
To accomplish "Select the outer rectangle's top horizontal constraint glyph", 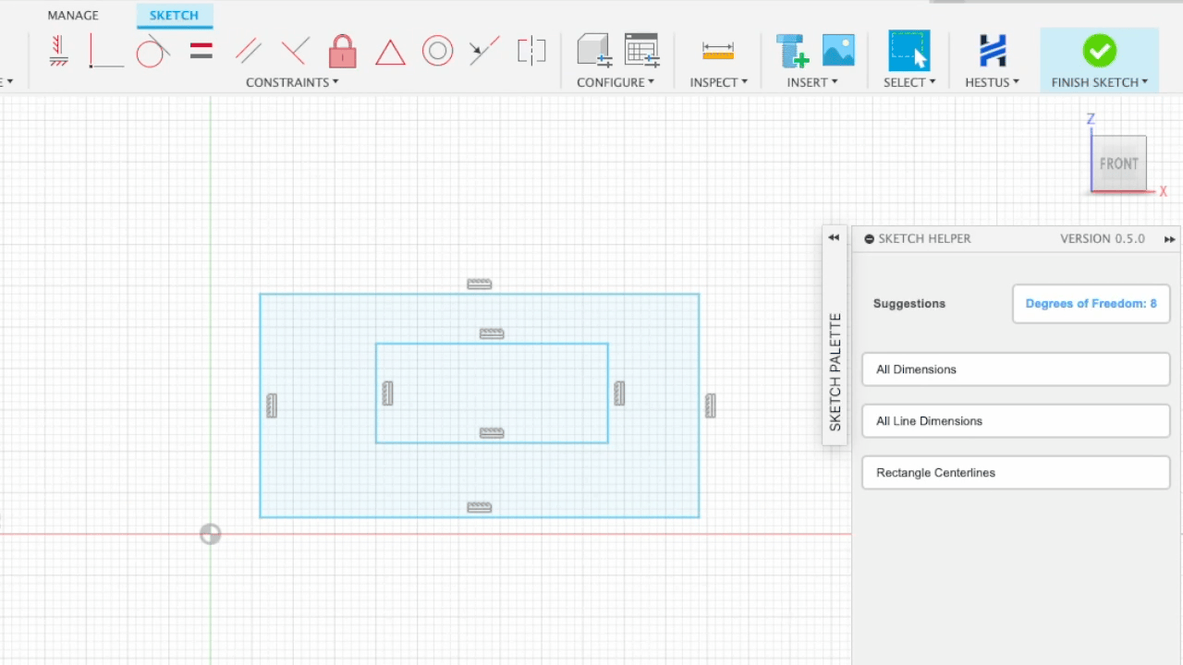I will pyautogui.click(x=479, y=284).
